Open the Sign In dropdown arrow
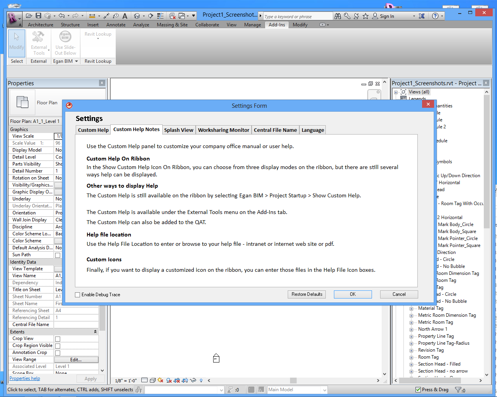 [414, 16]
